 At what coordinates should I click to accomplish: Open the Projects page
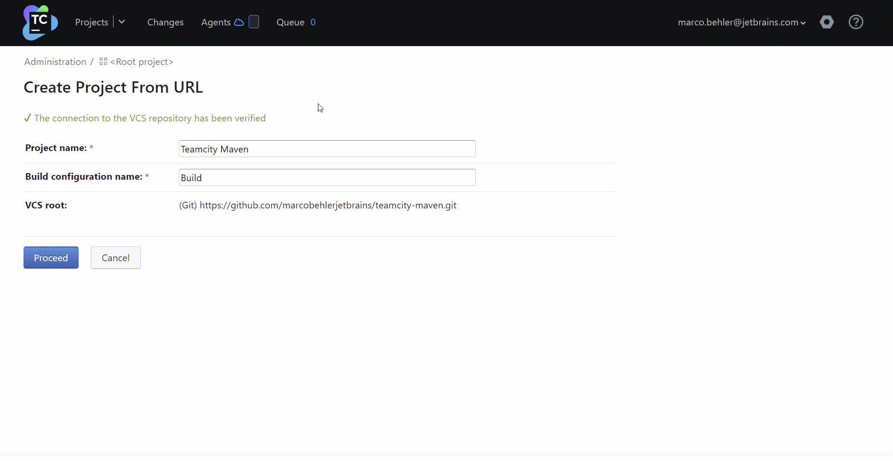pos(91,22)
